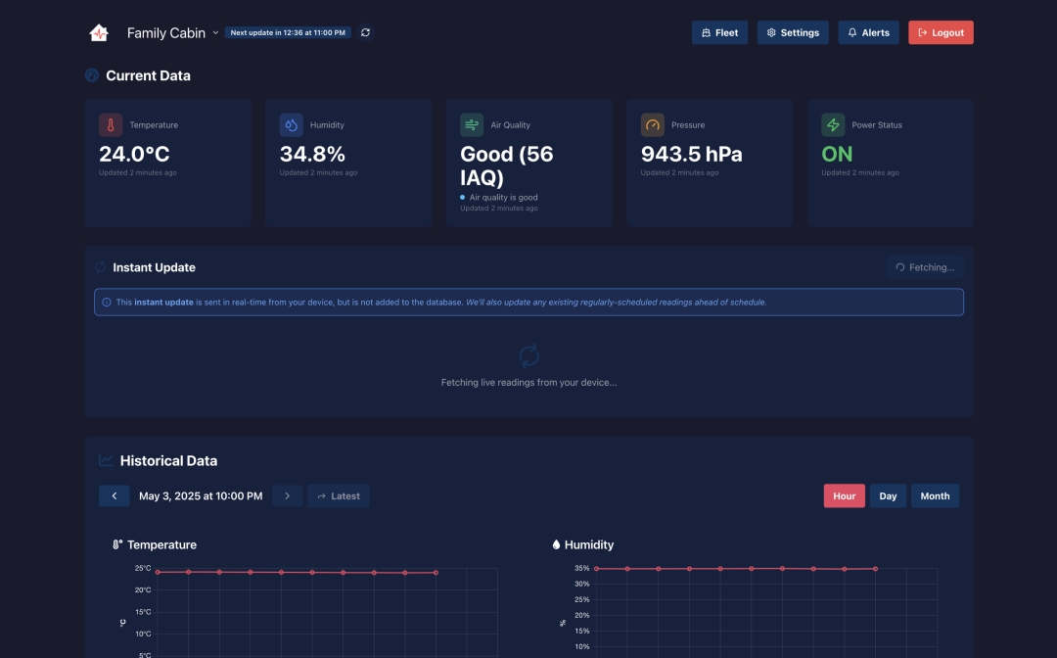Viewport: 1057px width, 658px height.
Task: Click the home heartbeat logo icon
Action: coord(99,32)
